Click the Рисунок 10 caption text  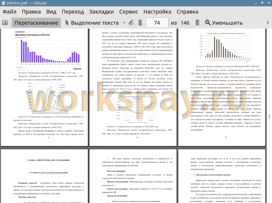pos(48,118)
